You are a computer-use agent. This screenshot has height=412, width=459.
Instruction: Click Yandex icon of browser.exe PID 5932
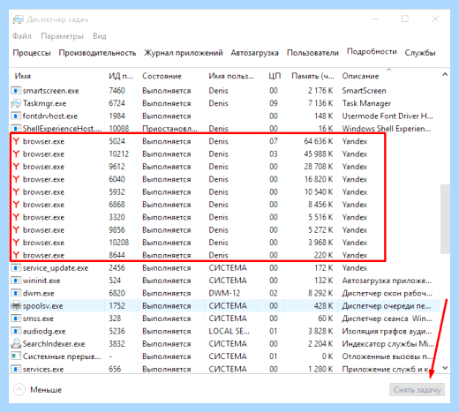pos(16,191)
